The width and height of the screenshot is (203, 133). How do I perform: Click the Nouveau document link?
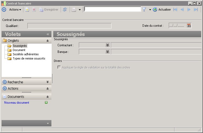(x=17, y=103)
